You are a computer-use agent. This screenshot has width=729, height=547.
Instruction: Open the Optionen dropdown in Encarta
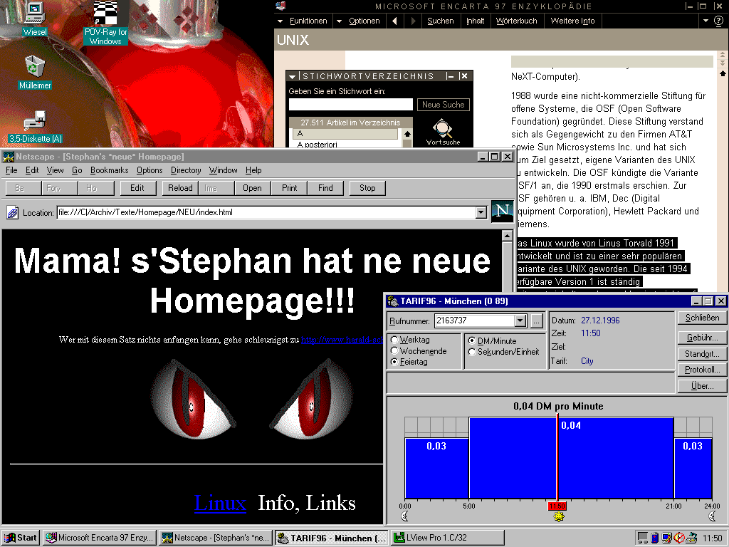[x=359, y=21]
